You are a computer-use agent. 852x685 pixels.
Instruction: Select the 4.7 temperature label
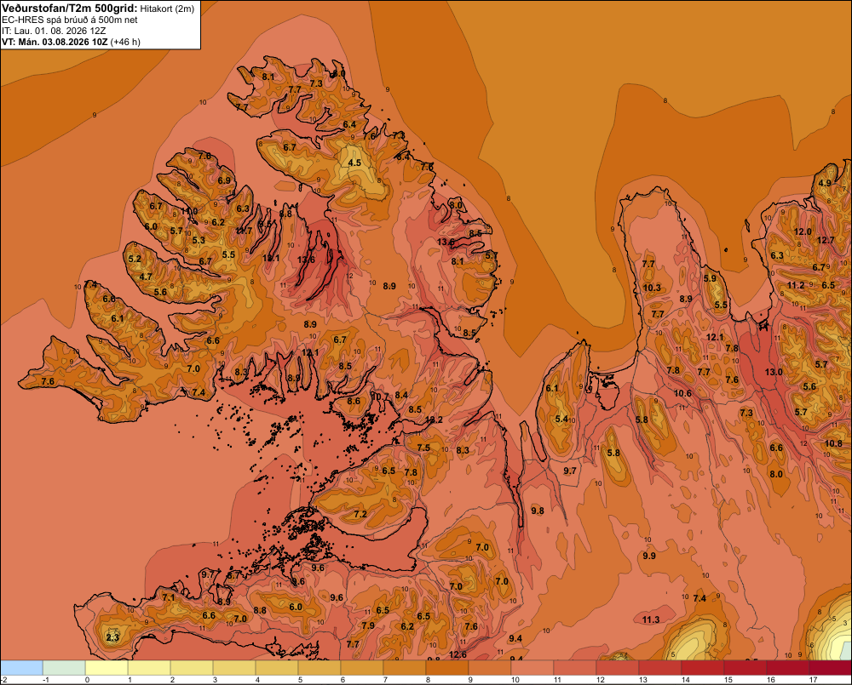click(x=146, y=277)
